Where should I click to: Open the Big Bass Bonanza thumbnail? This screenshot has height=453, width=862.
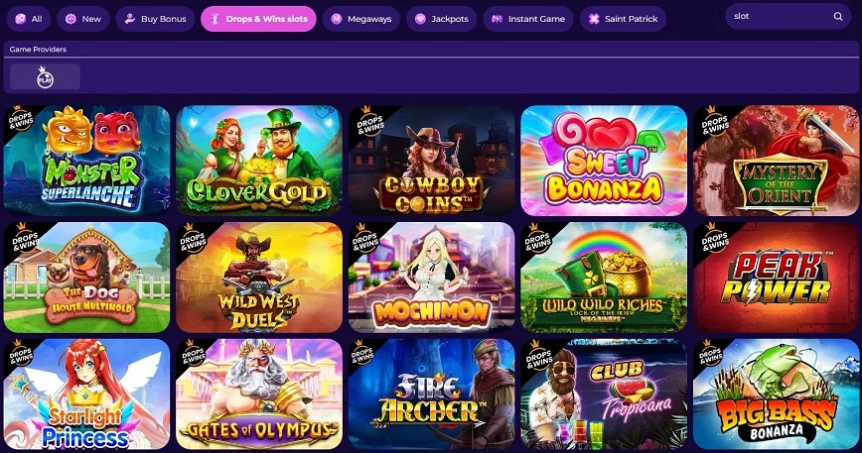click(776, 394)
